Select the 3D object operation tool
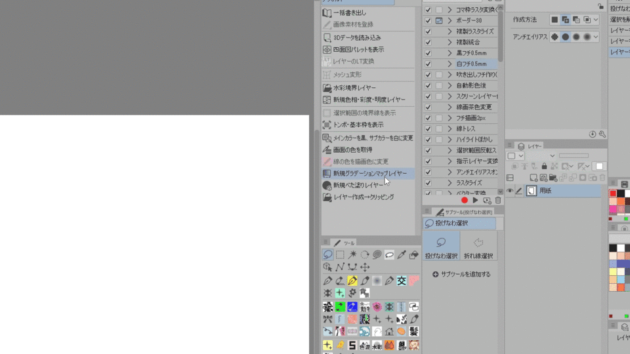630x354 pixels. 328,267
